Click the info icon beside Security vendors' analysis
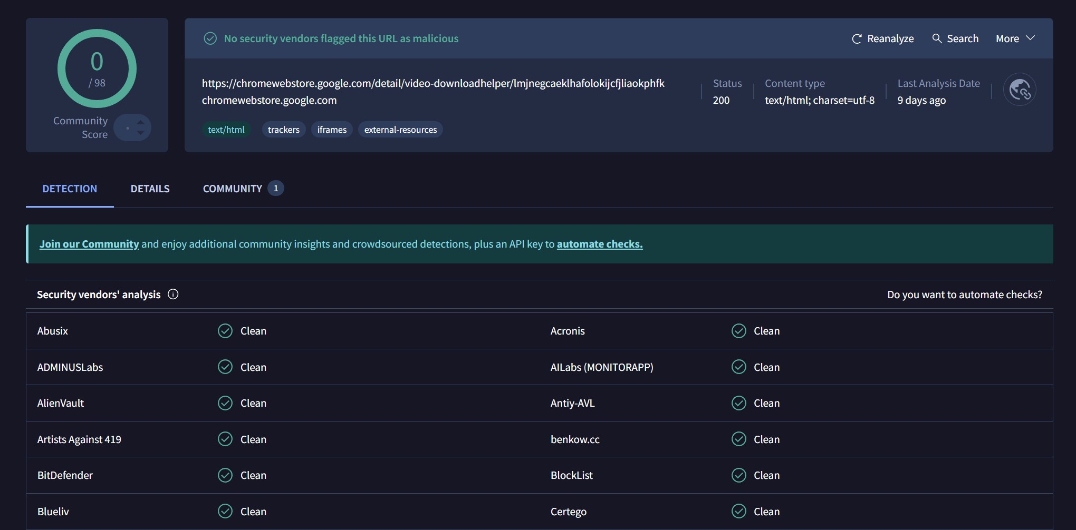Image resolution: width=1076 pixels, height=530 pixels. 173,295
